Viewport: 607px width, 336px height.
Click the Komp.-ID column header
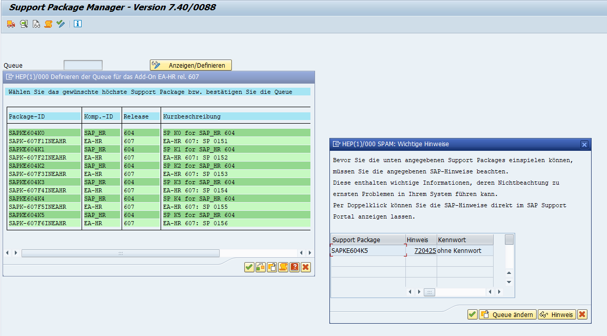pyautogui.click(x=102, y=116)
